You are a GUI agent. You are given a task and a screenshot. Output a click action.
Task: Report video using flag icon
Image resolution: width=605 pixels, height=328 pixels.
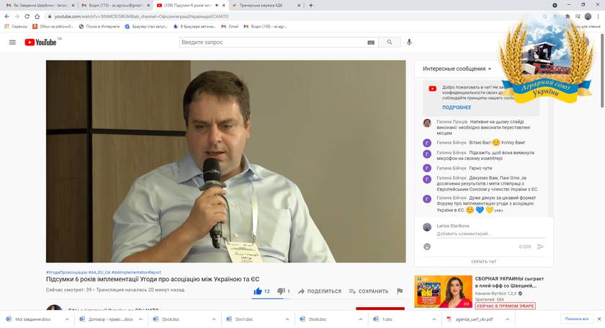[x=400, y=291]
